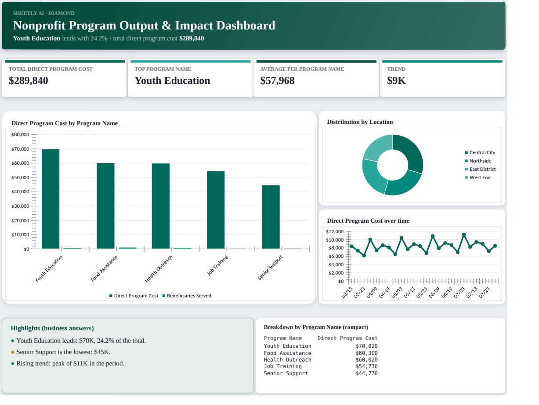Click the Central City legend color swatch
The image size is (539, 405).
467,153
